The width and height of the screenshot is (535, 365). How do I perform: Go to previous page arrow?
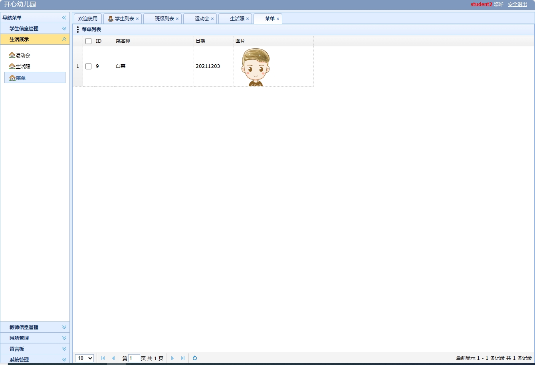113,358
